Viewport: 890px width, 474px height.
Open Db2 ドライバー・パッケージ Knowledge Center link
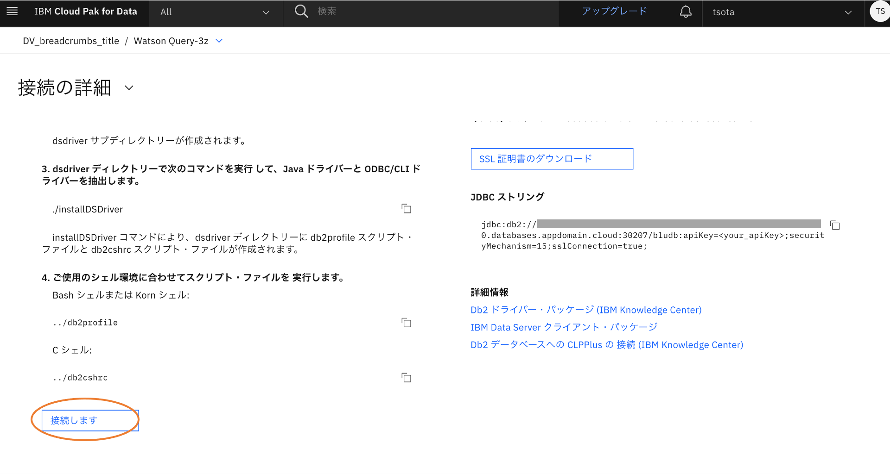pos(586,310)
